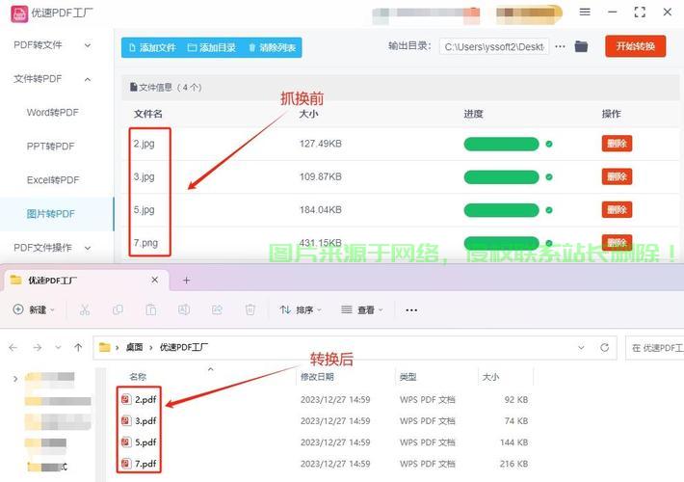The image size is (684, 482).
Task: Click the three-dots browse button for output directory
Action: (560, 46)
